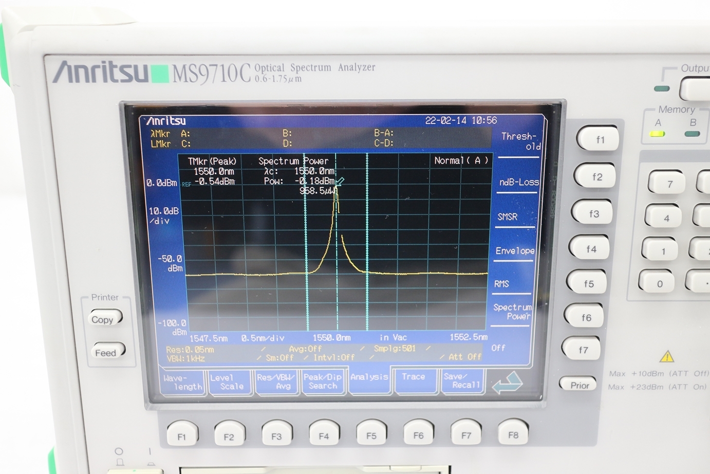Click the Smplg:501 sampling readout
Image resolution: width=710 pixels, height=474 pixels.
tap(395, 348)
